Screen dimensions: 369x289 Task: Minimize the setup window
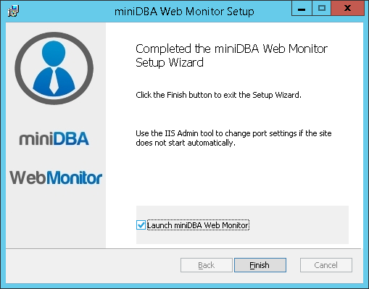302,9
